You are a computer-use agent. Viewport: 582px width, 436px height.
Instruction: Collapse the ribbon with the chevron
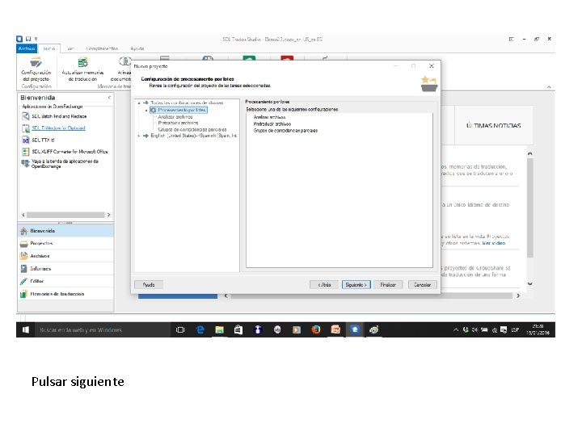coord(549,86)
